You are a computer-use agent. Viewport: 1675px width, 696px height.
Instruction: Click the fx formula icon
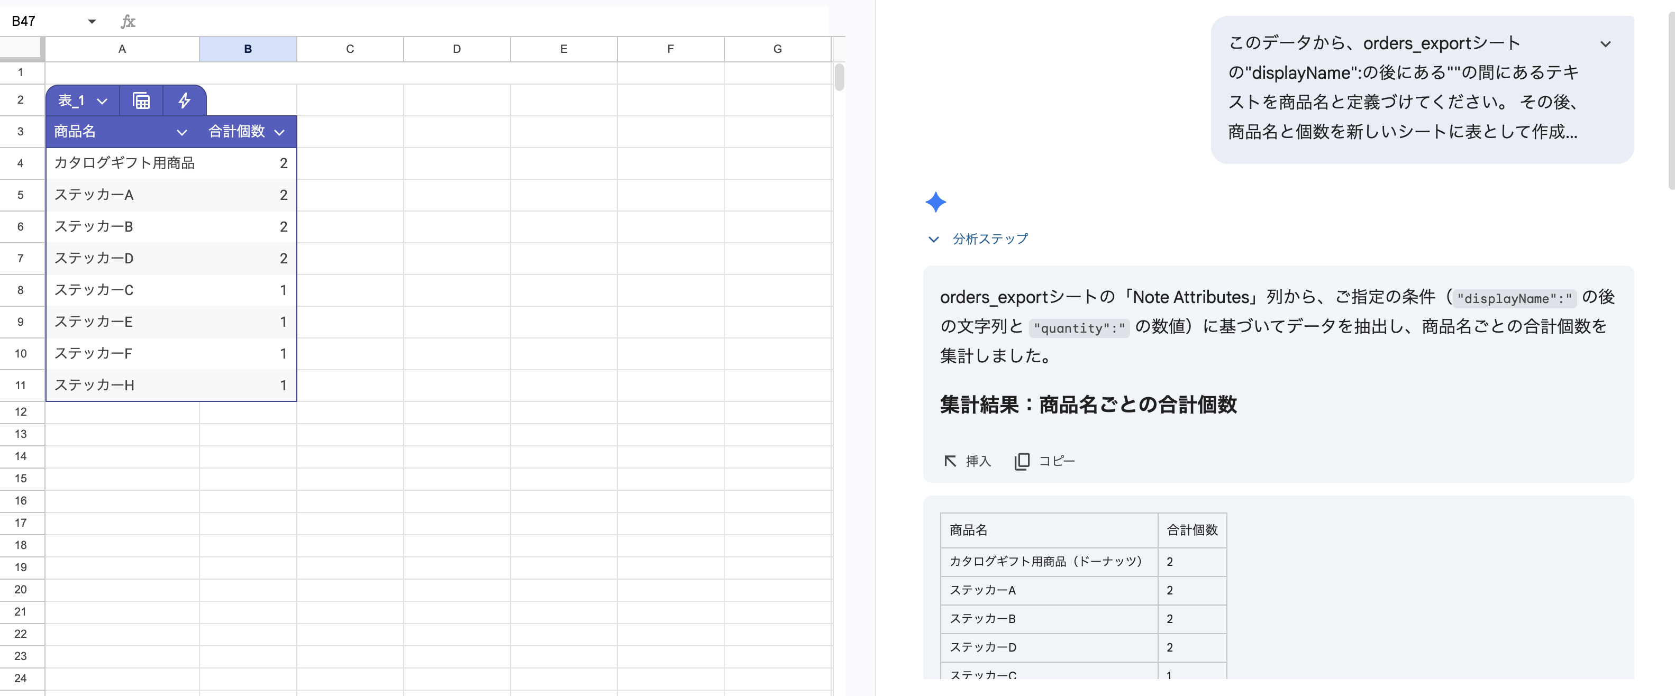pyautogui.click(x=128, y=22)
